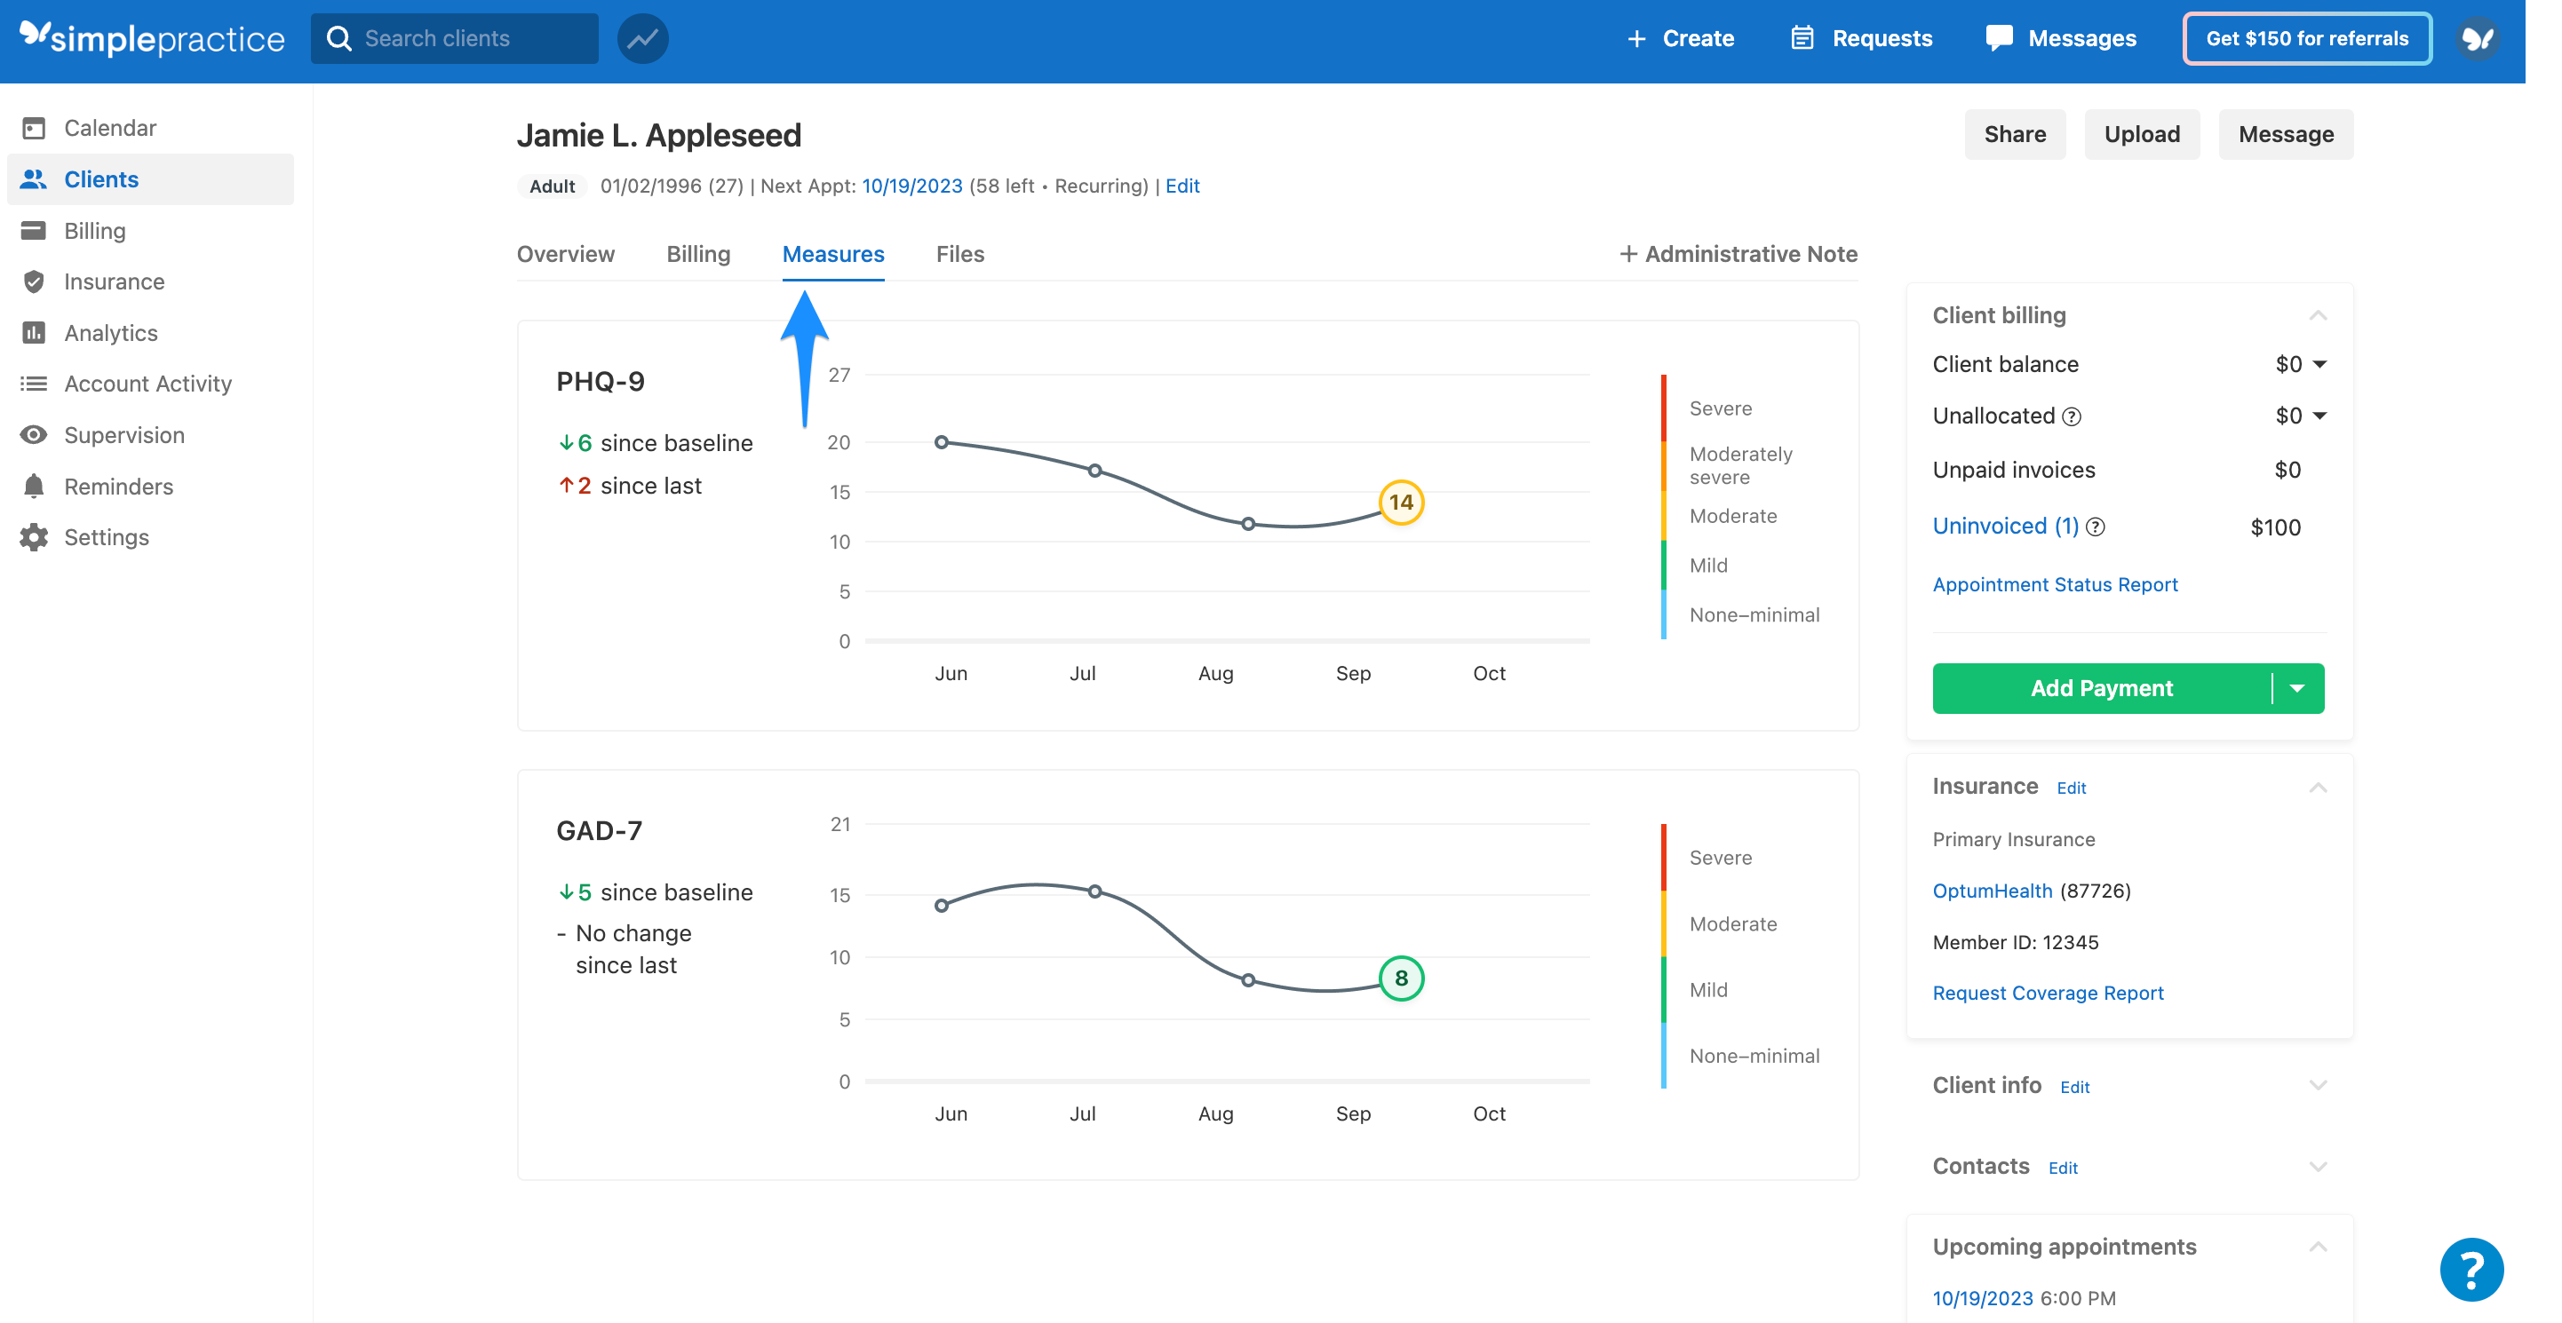Open Settings via the gear icon
Viewport: 2562px width, 1323px height.
click(x=34, y=537)
